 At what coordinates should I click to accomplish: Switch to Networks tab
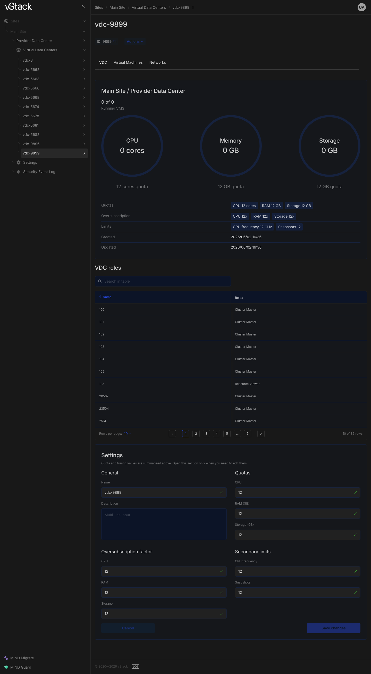pyautogui.click(x=158, y=63)
